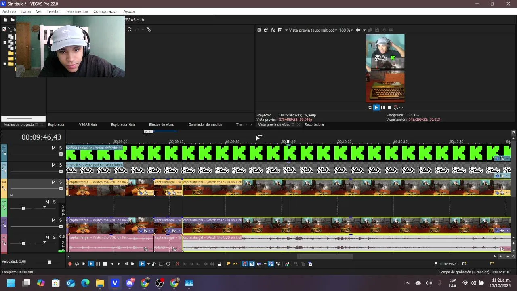Image resolution: width=517 pixels, height=291 pixels.
Task: Solo the Stake logo video track
Action: [61, 165]
